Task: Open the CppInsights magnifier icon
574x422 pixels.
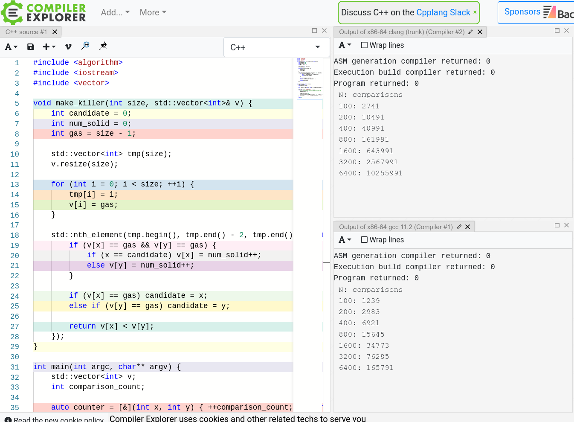Action: [x=85, y=46]
